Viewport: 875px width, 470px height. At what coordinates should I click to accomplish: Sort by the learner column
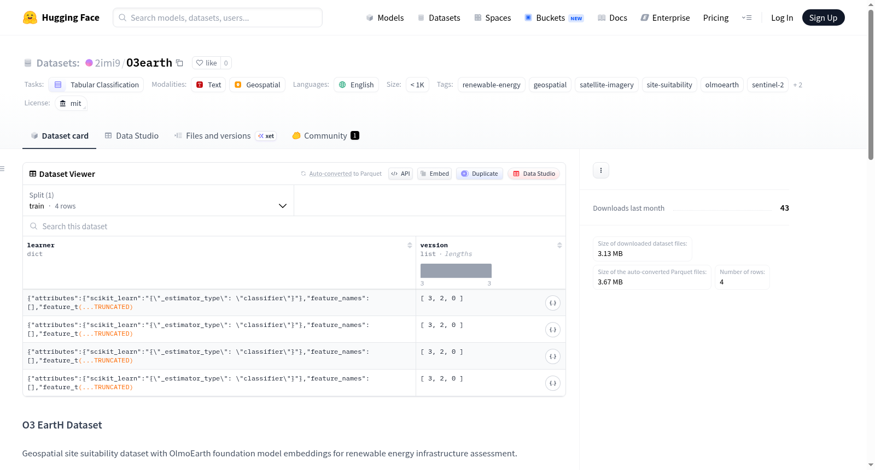pyautogui.click(x=410, y=245)
